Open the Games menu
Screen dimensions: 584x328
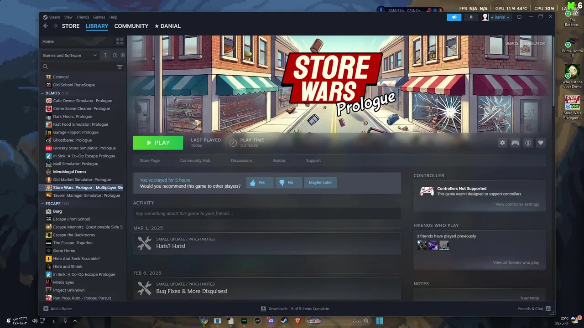pos(99,17)
